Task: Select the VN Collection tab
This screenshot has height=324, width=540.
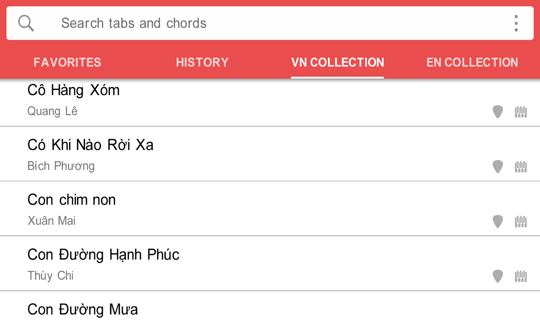Action: point(337,62)
